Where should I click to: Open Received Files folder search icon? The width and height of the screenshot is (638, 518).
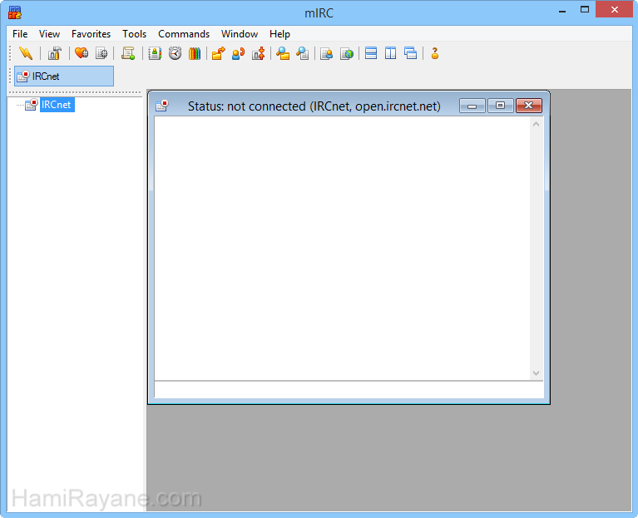tap(282, 53)
